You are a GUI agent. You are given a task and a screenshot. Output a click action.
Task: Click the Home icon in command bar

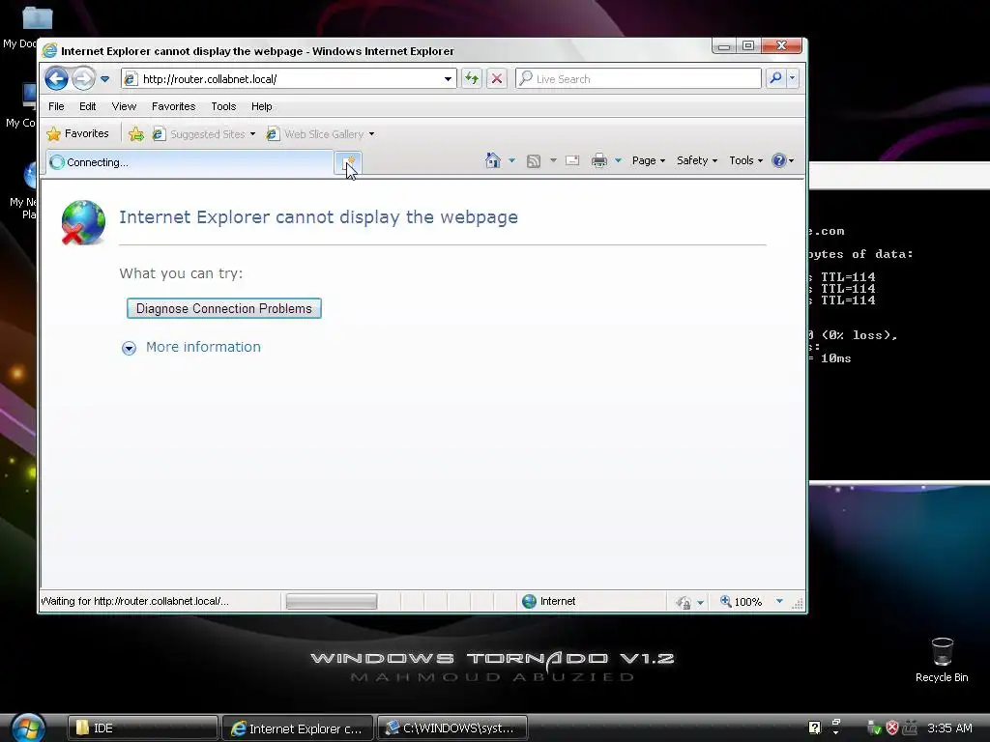tap(493, 160)
